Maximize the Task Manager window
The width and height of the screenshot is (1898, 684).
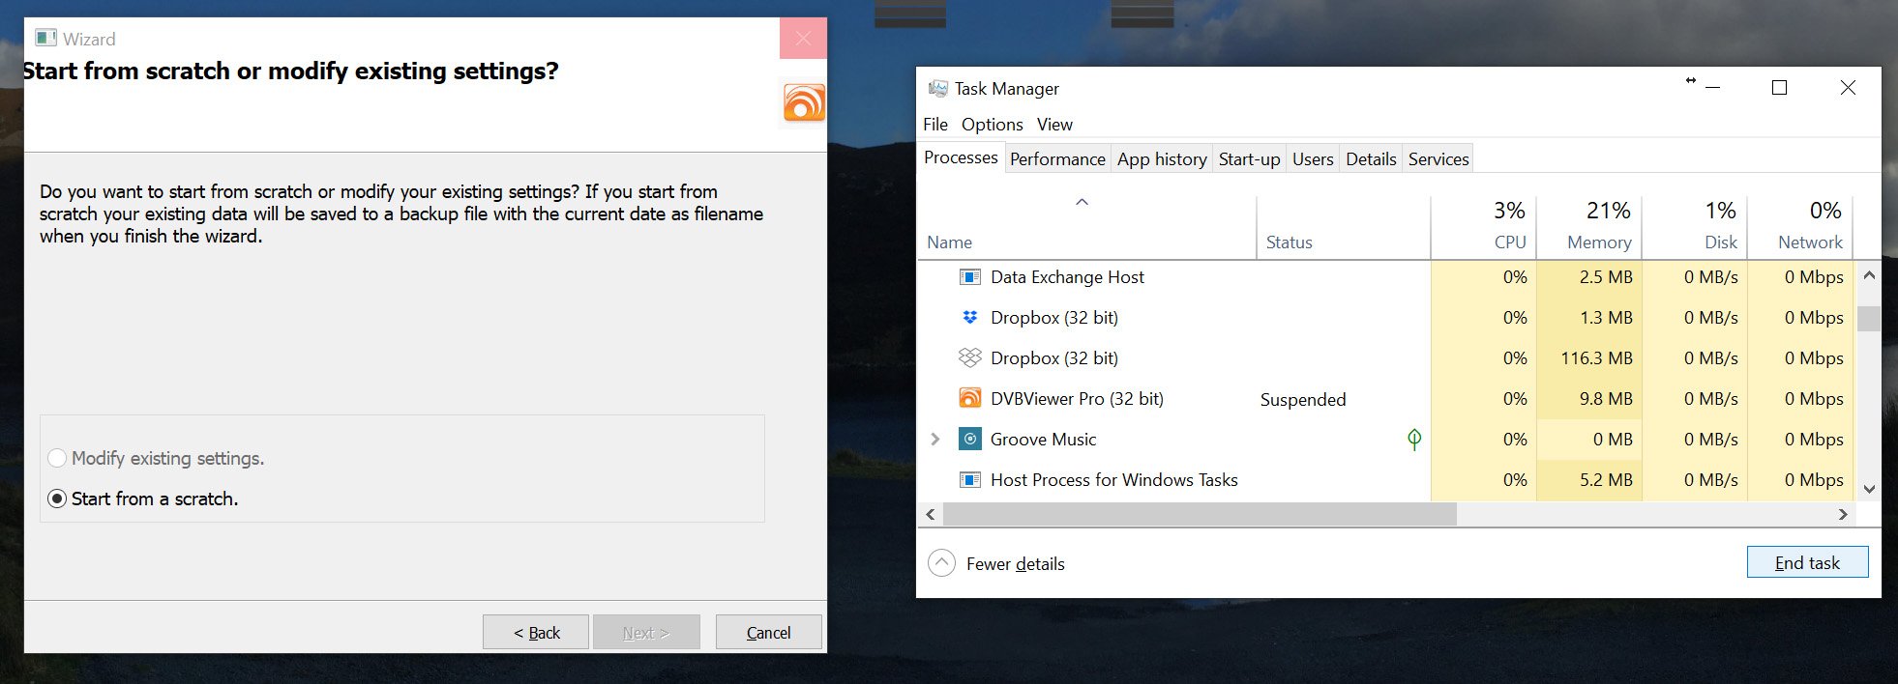click(x=1779, y=88)
